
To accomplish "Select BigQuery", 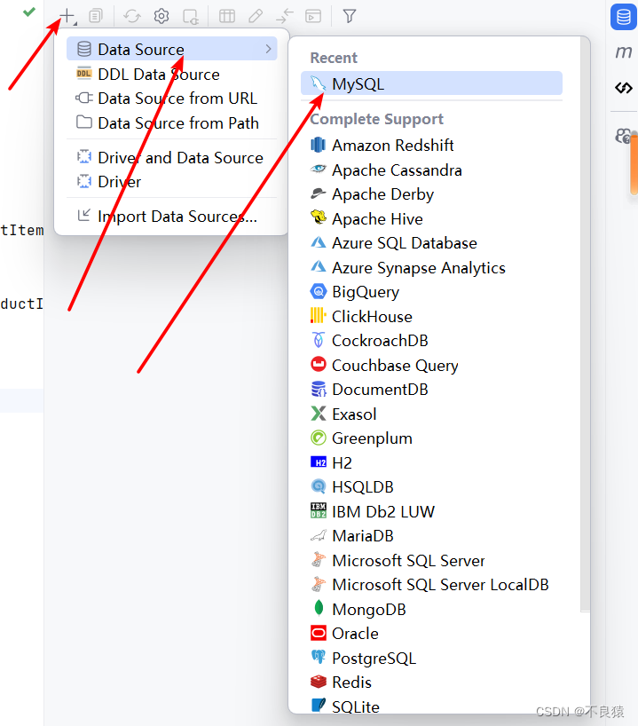I will pos(431,292).
